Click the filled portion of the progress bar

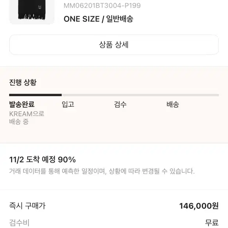pos(35,95)
